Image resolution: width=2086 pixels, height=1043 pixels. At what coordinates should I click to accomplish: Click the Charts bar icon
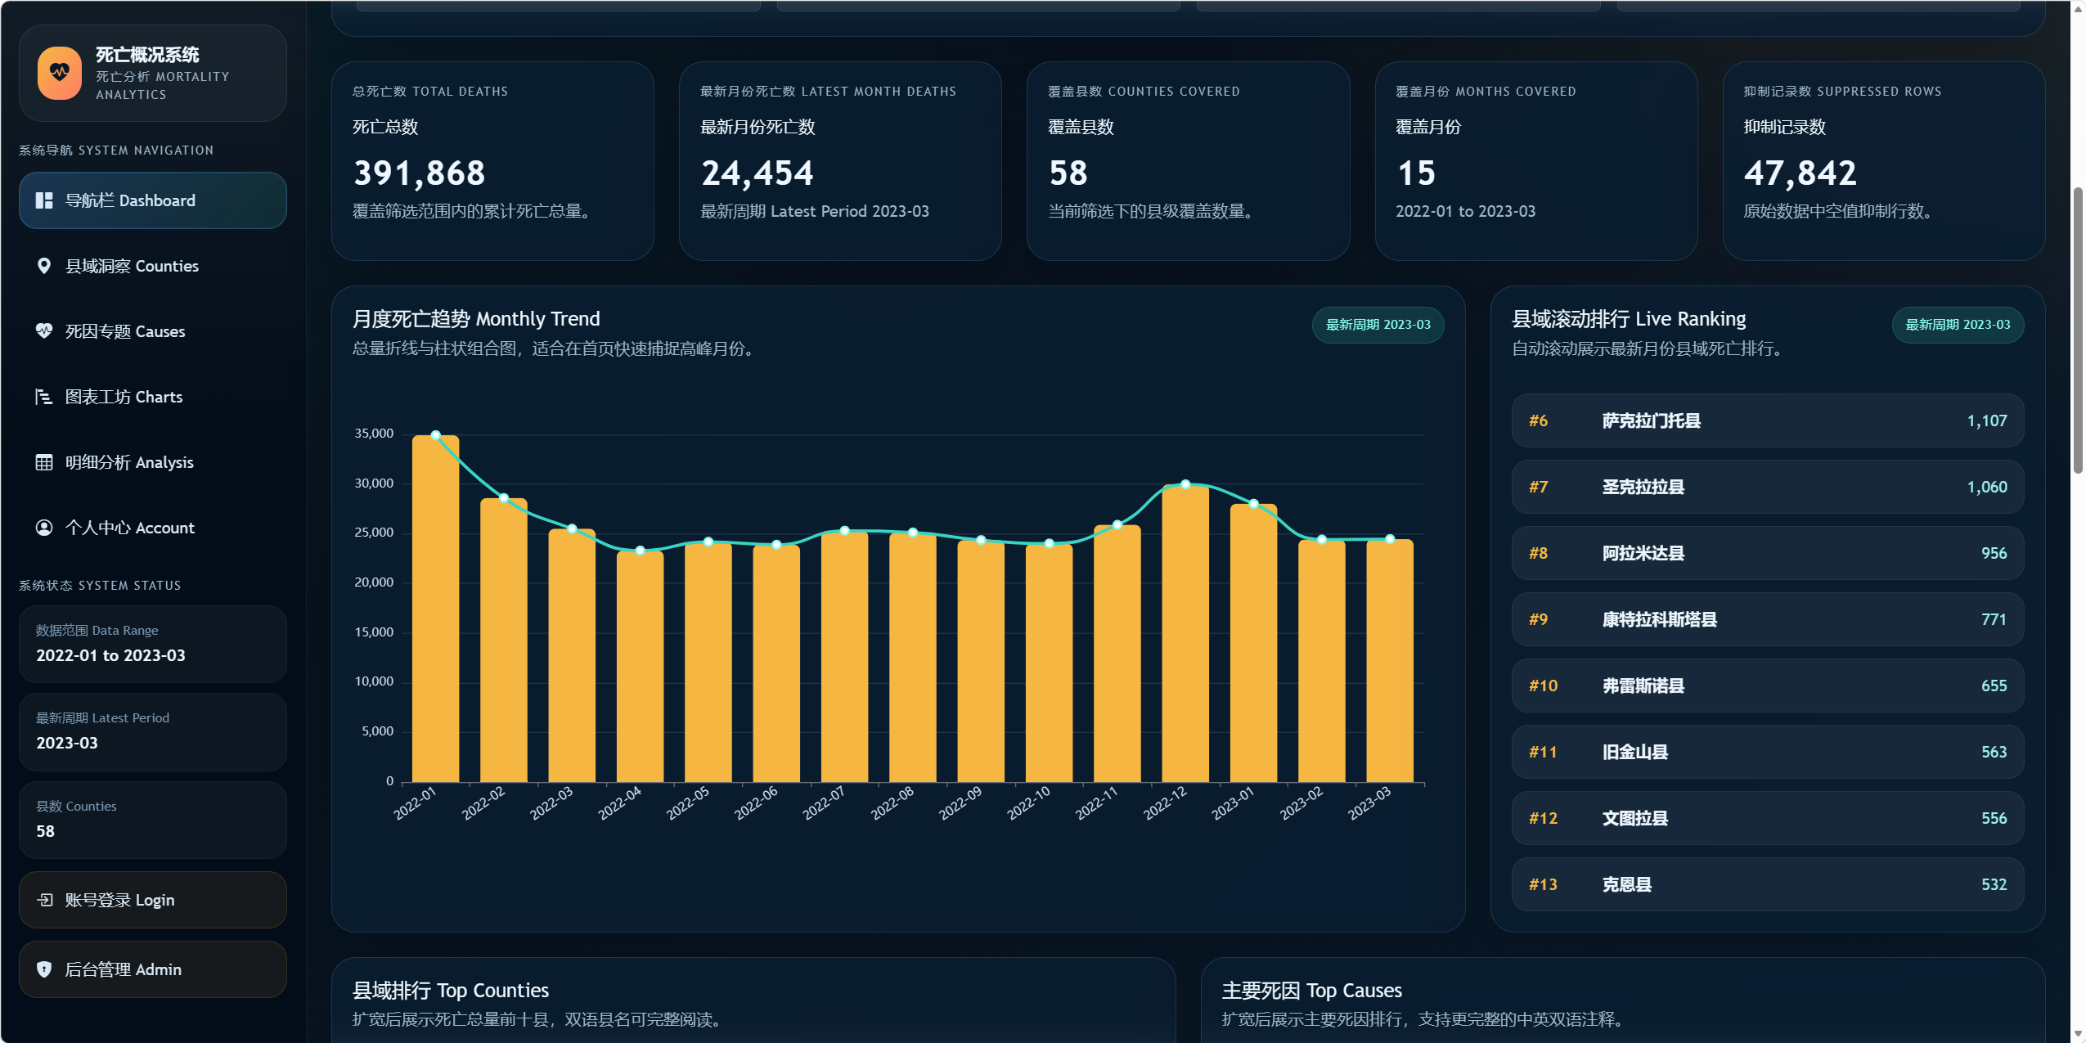pos(44,397)
